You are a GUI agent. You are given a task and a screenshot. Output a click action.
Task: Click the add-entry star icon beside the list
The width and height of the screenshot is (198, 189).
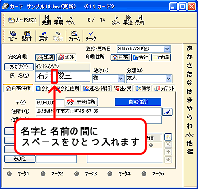[x=168, y=137]
